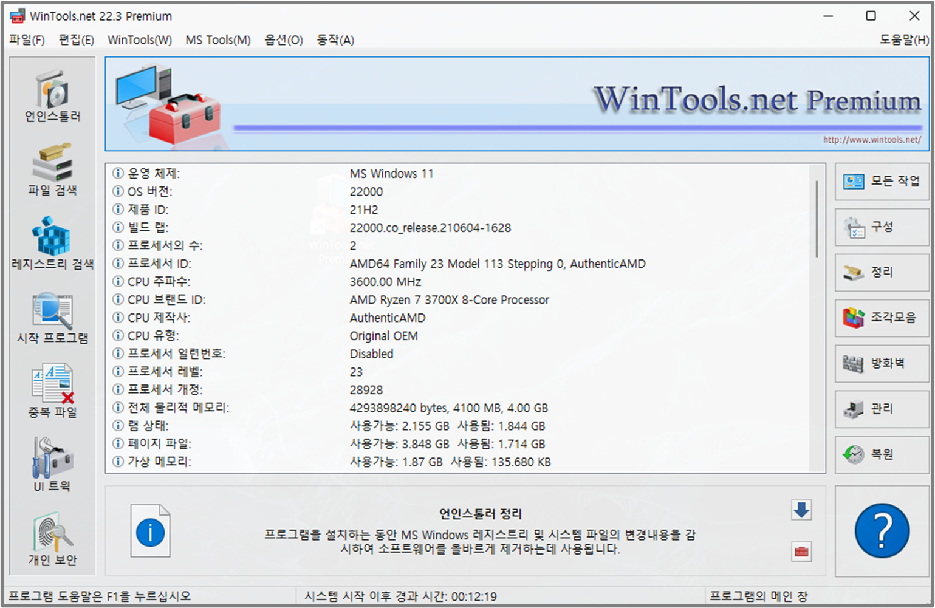This screenshot has height=608, width=935.
Task: Open the 언인스톨러 tool in sidebar
Action: pos(52,96)
